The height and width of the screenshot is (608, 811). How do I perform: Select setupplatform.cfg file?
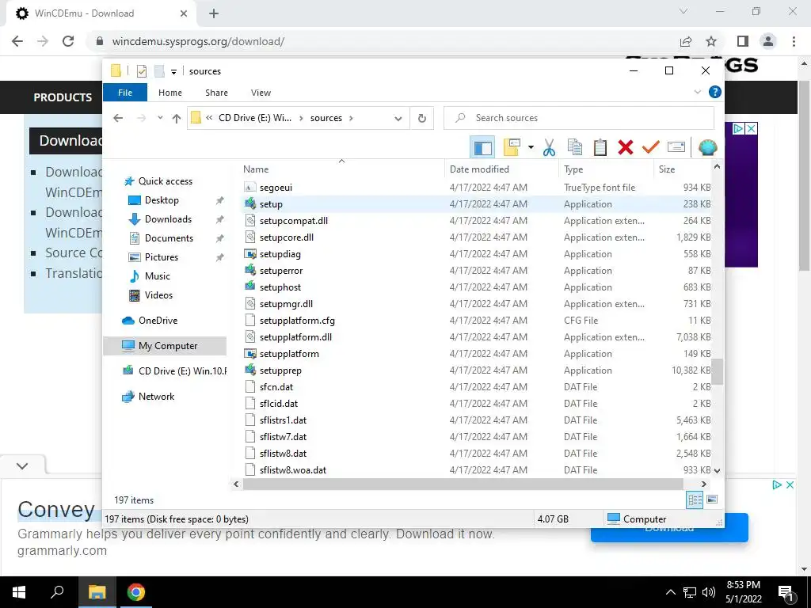coord(297,321)
